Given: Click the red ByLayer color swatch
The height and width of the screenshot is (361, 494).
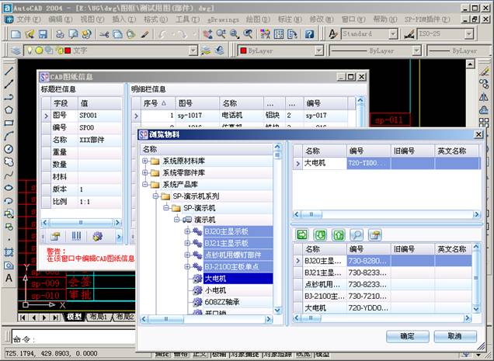Looking at the screenshot, I should pos(243,50).
